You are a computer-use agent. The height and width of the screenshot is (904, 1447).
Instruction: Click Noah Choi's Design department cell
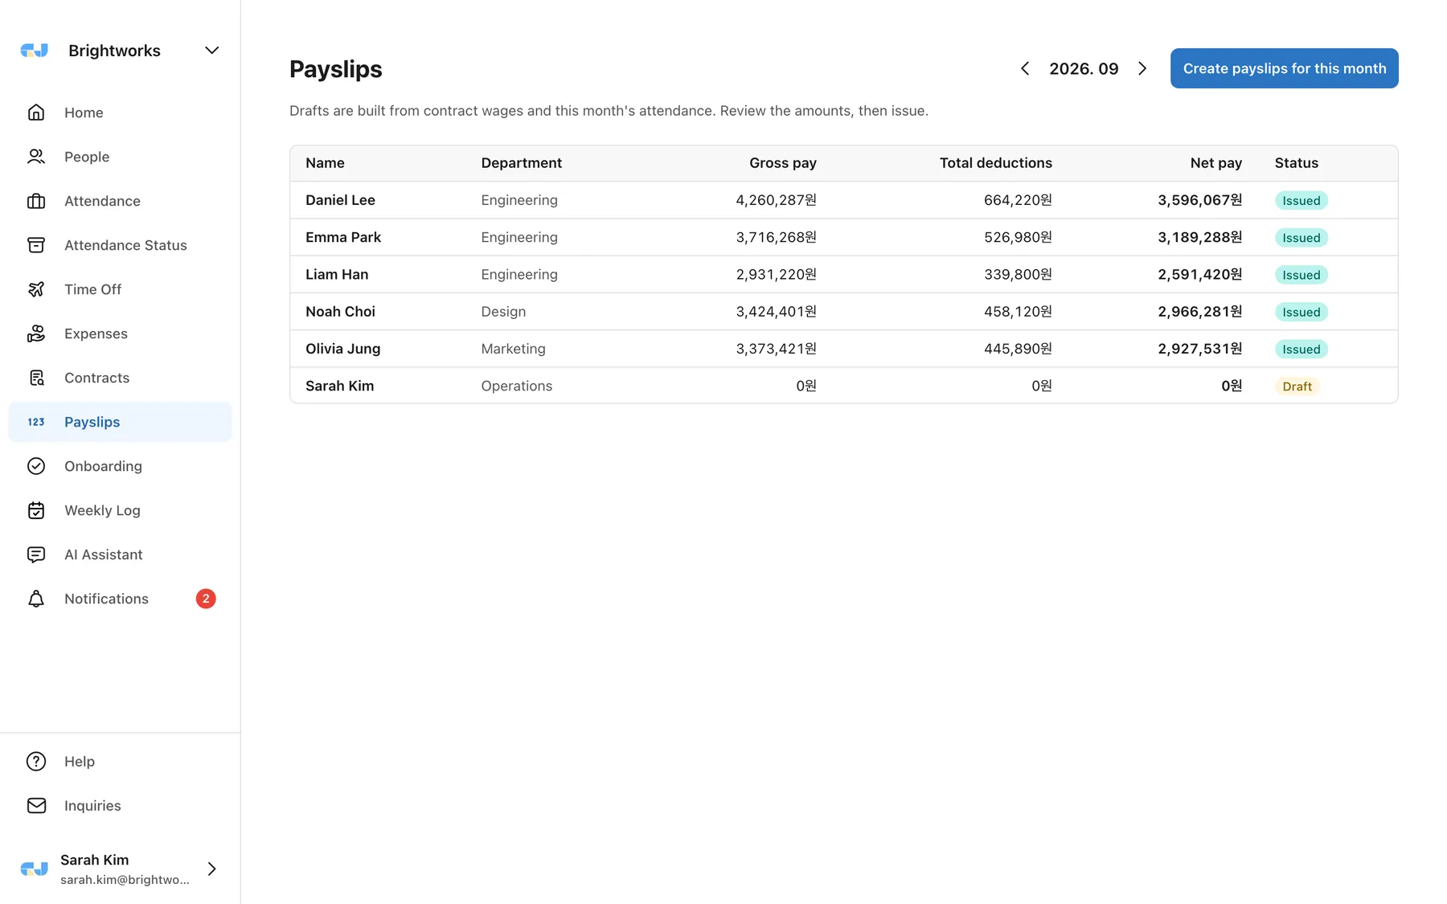click(x=503, y=312)
